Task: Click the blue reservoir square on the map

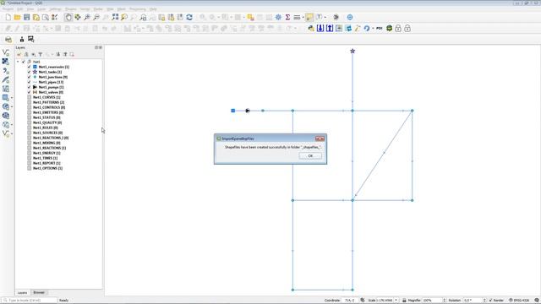Action: [x=233, y=111]
